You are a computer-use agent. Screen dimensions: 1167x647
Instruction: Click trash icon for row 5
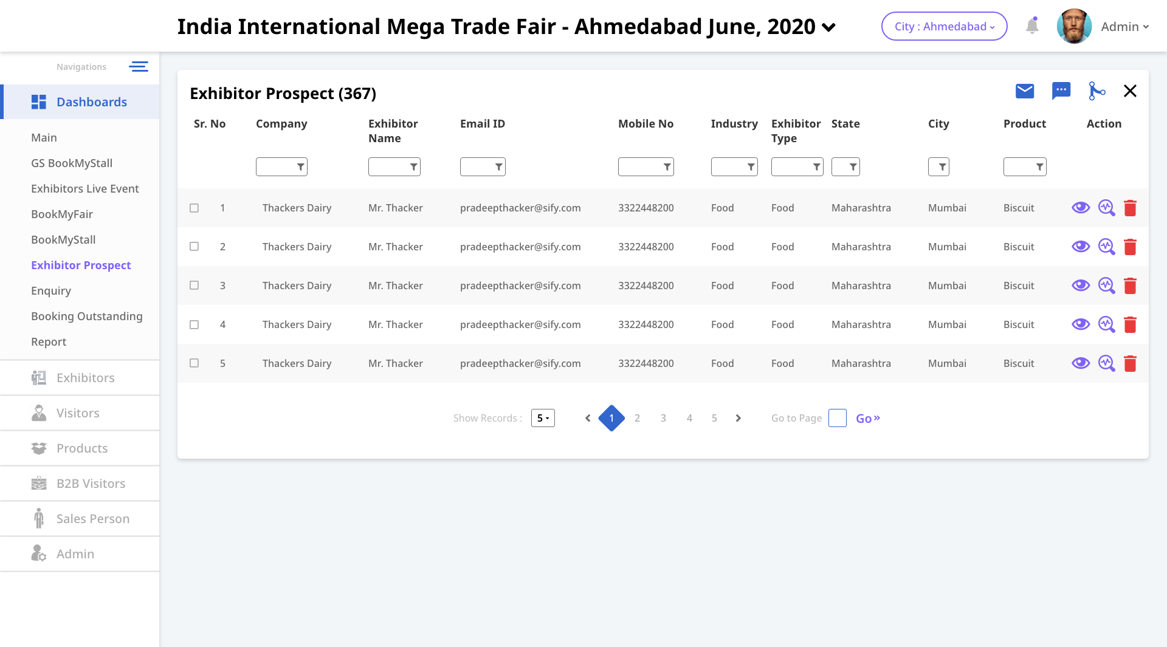[x=1130, y=363]
